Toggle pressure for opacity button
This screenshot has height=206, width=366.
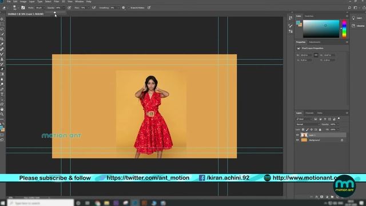click(x=69, y=7)
